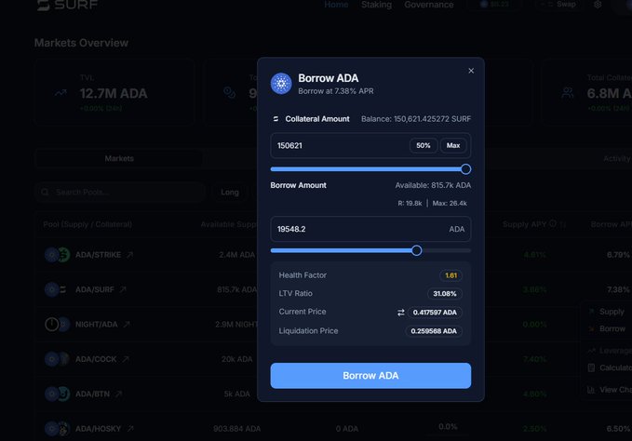Click the Balance 150,621.425272 SURF text
Screen dimensions: 632x441
click(x=416, y=119)
